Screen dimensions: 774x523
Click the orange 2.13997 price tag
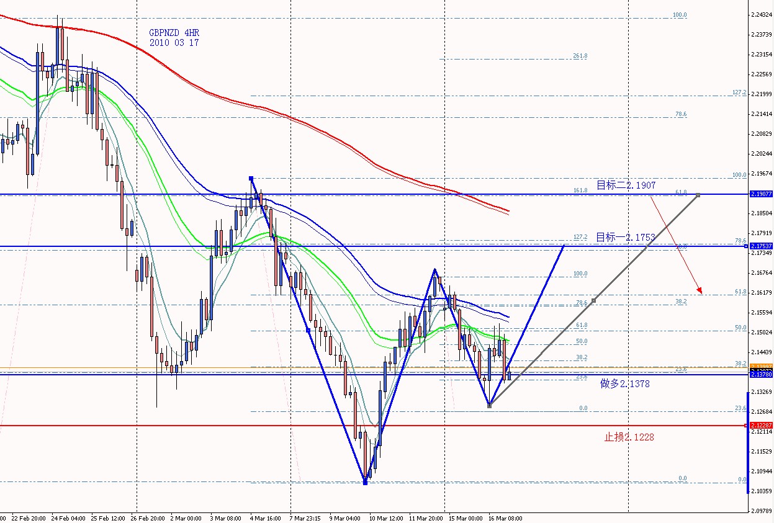coord(760,367)
